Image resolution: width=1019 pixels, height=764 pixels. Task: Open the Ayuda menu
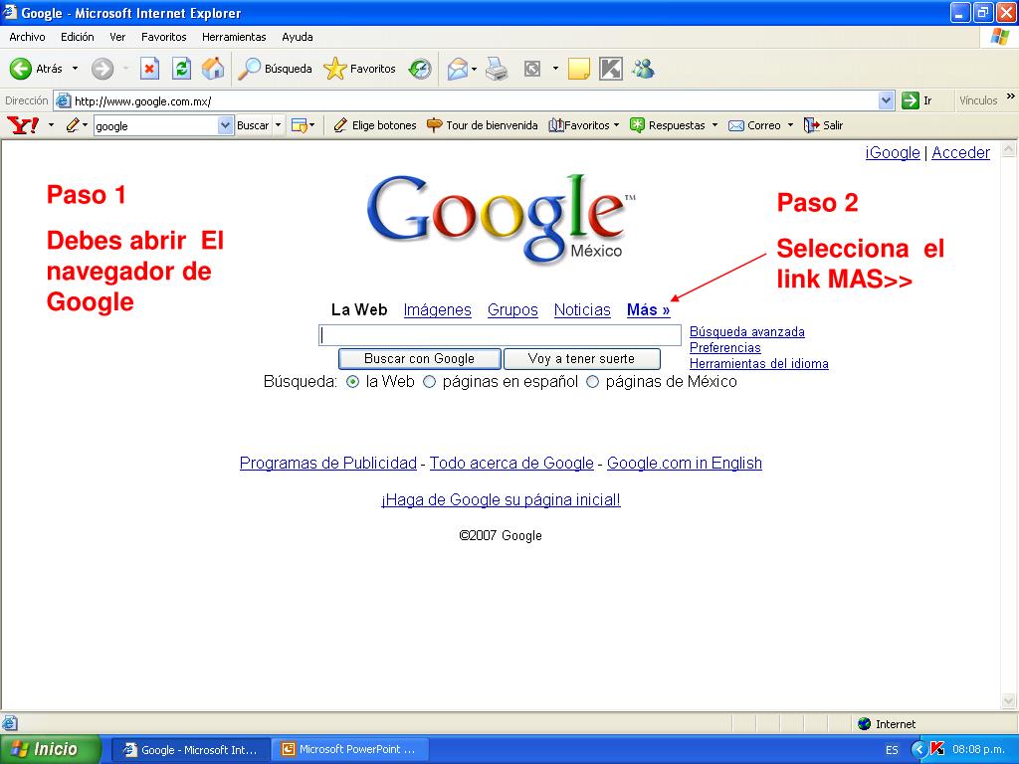298,37
